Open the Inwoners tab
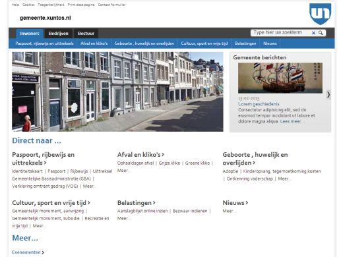Viewport: 343px width, 257px height. pos(30,34)
